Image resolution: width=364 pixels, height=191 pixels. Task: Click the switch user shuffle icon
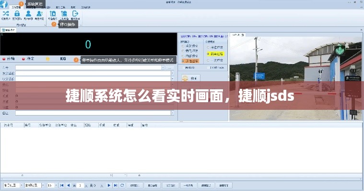(x=6, y=14)
